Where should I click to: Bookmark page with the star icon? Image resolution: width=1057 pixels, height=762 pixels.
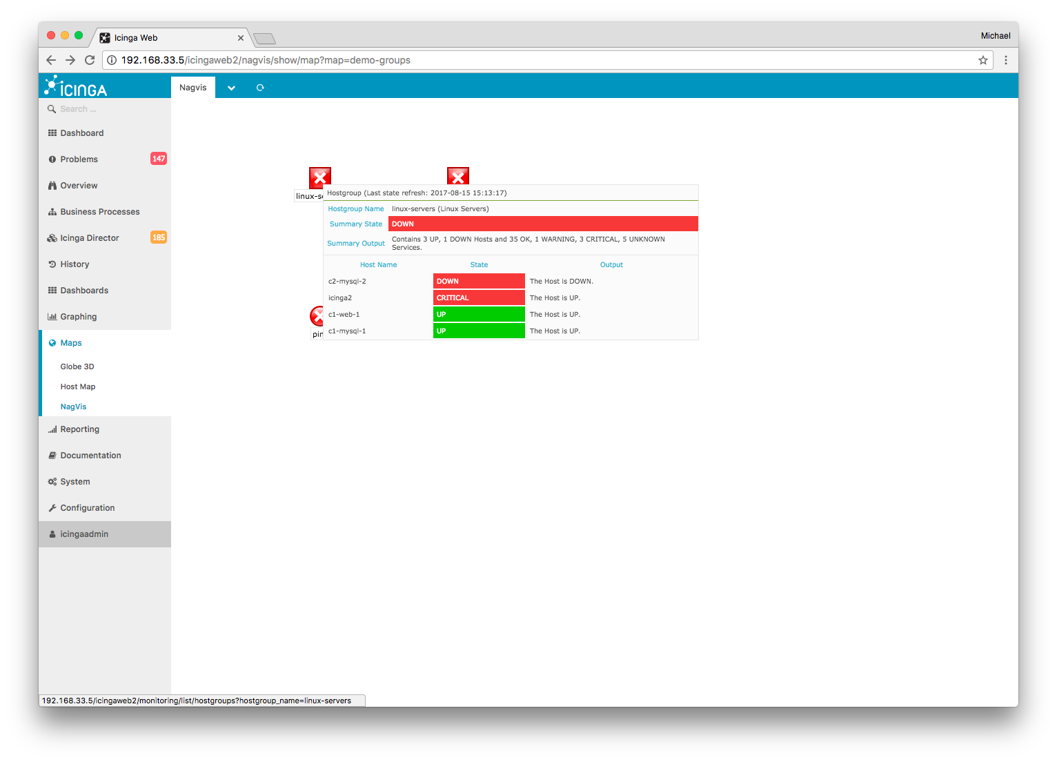tap(983, 60)
